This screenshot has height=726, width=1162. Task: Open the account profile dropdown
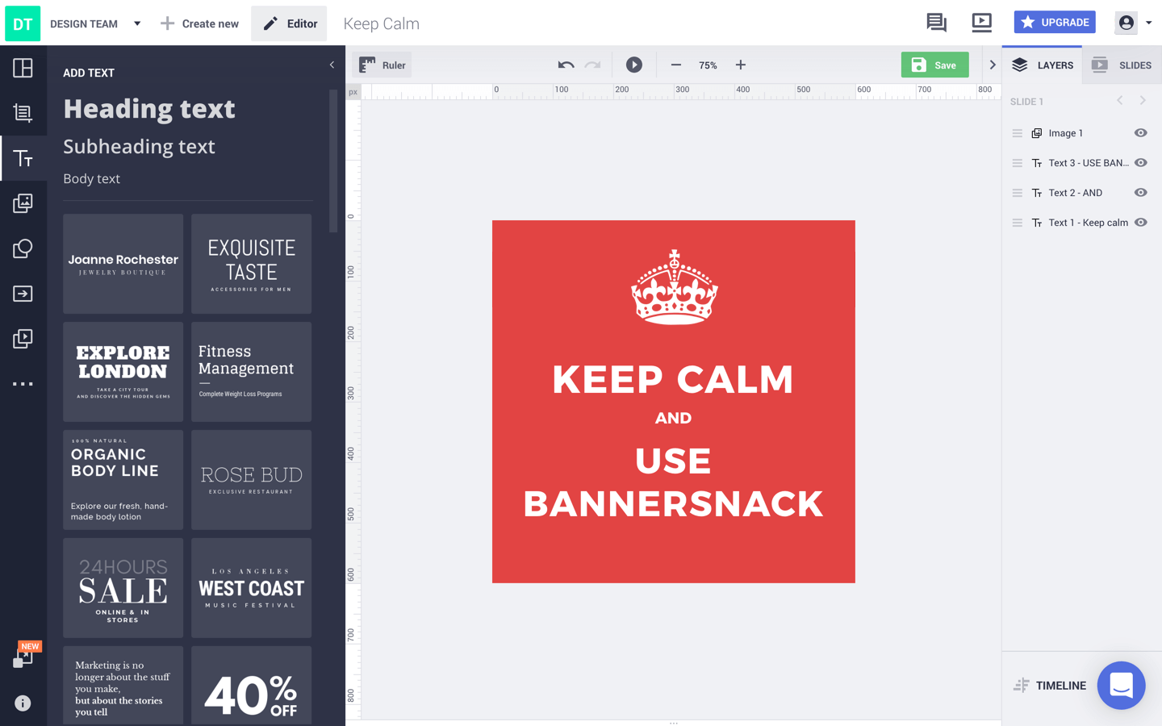1133,23
